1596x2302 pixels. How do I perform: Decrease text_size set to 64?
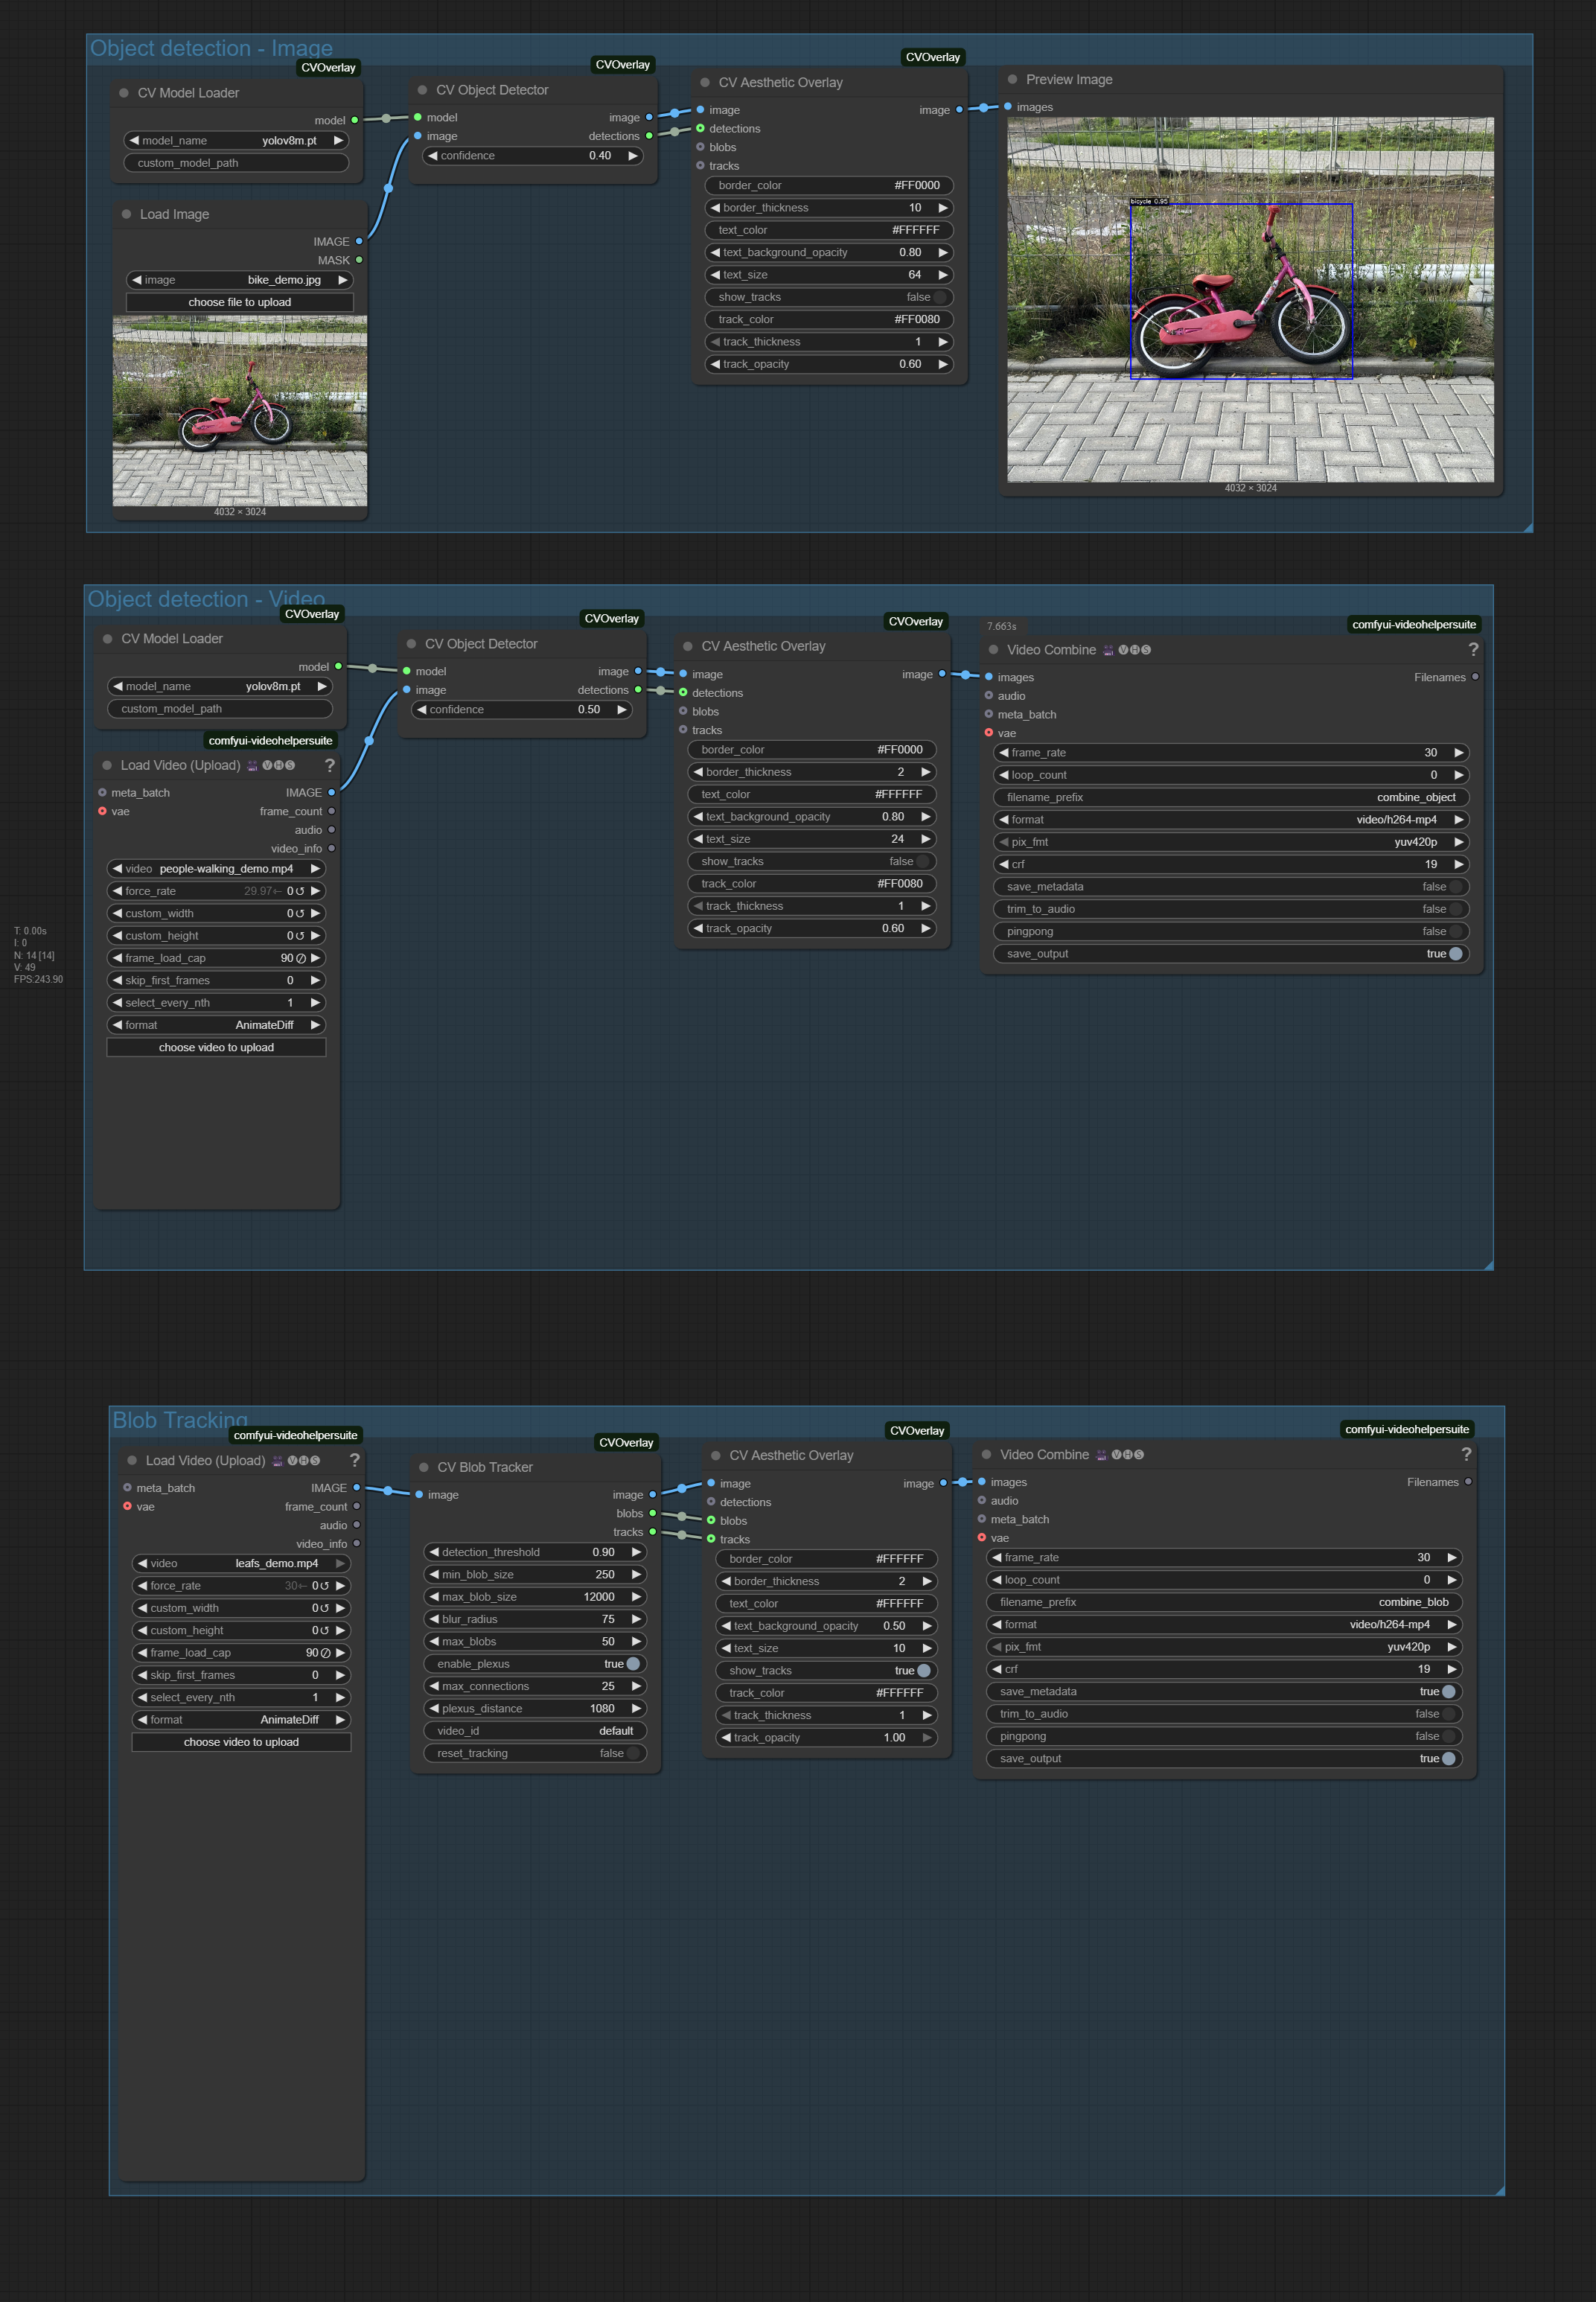715,275
